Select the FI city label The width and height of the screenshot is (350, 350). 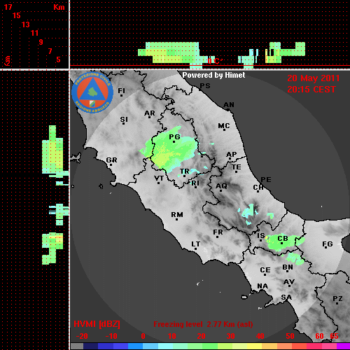coord(121,90)
